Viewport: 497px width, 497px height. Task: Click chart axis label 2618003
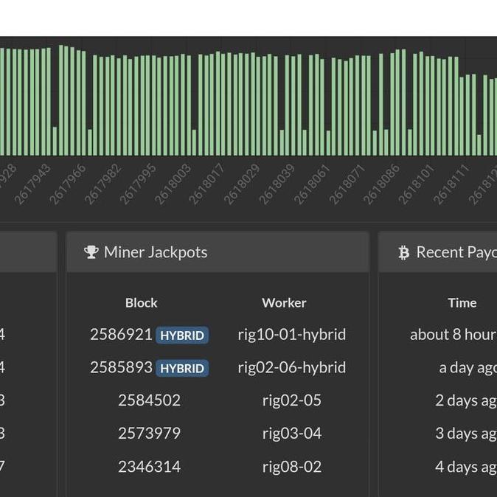[173, 184]
